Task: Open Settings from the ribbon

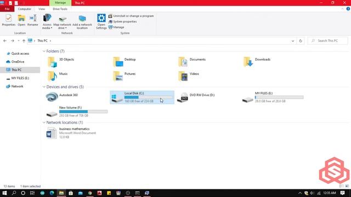Action: tap(101, 22)
